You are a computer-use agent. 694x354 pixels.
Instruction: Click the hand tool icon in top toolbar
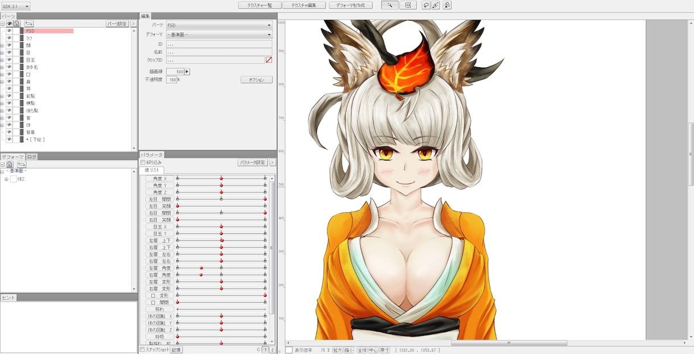(447, 5)
